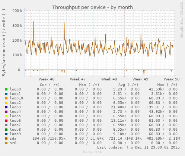Click the 'Week 46' axis label
Viewport: 185px width, 156px height.
point(47,79)
